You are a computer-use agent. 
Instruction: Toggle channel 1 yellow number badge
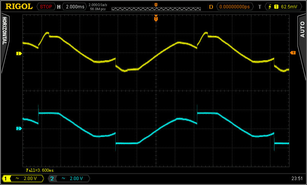pos(6,178)
